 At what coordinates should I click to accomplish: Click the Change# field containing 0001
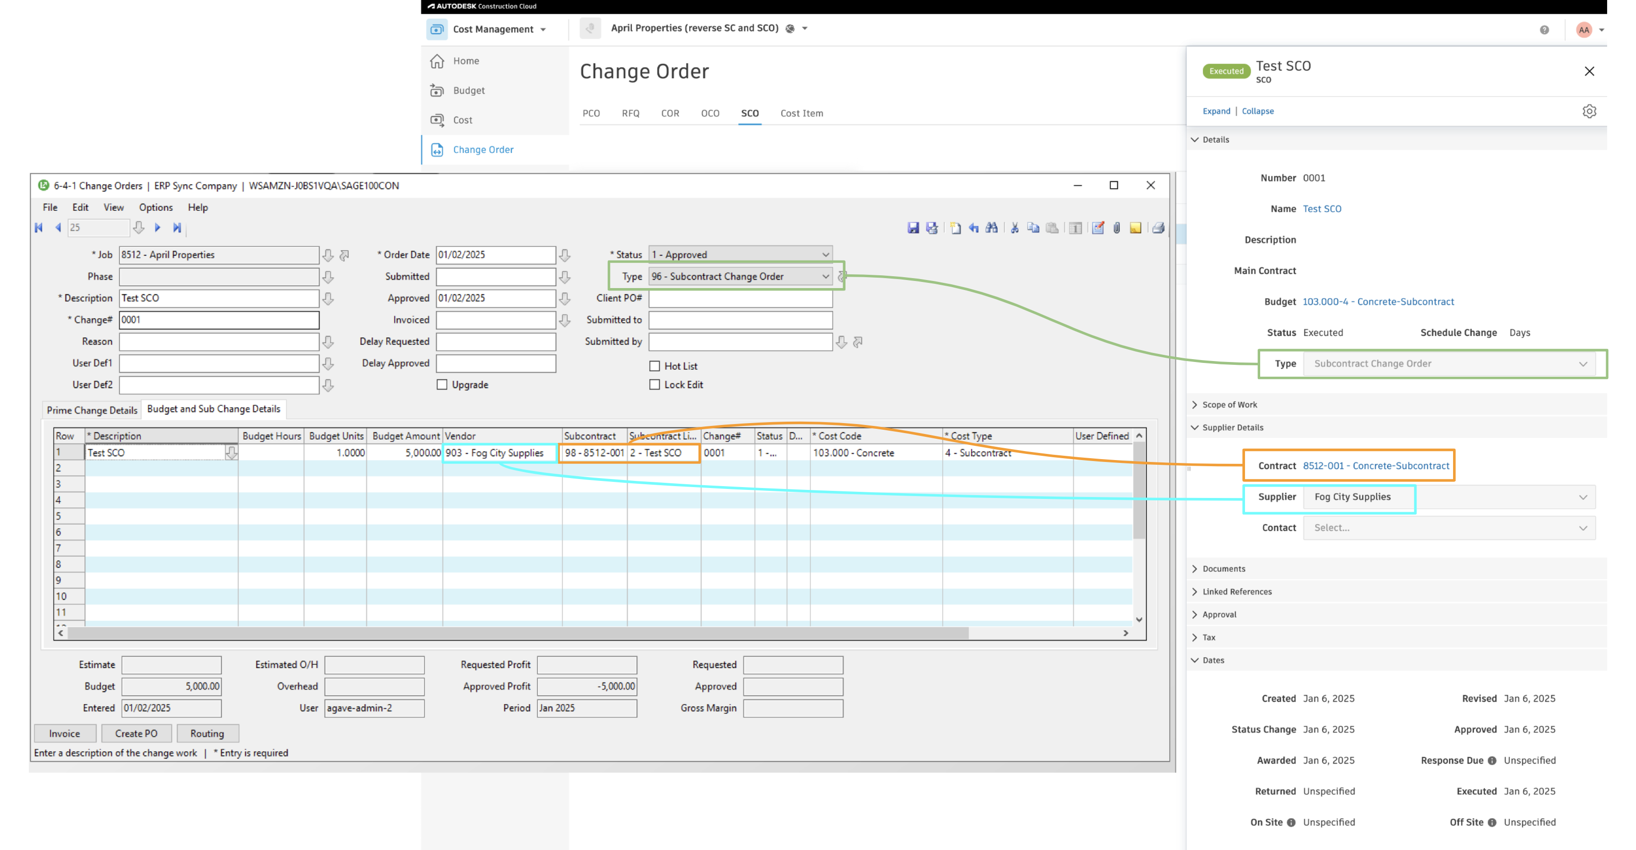(219, 320)
